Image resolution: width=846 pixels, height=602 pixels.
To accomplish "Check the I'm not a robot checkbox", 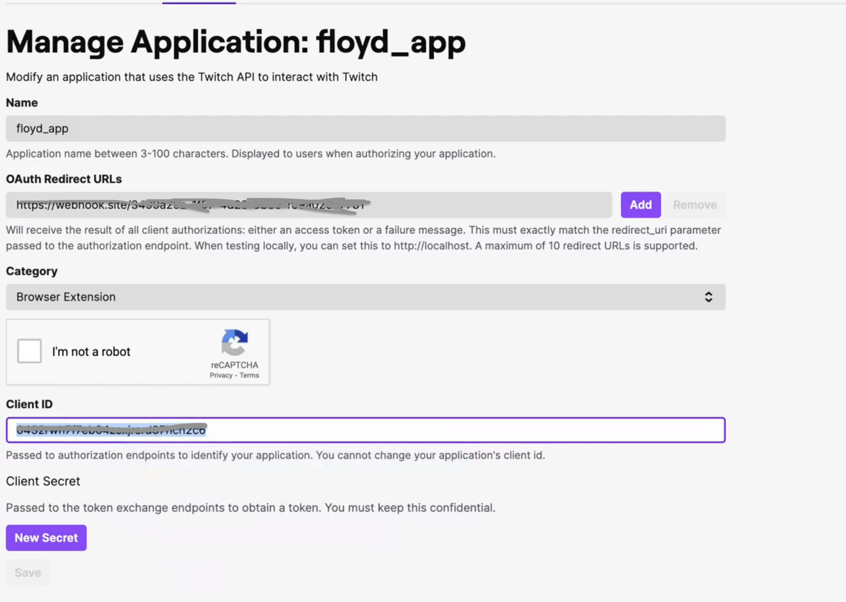I will (30, 351).
